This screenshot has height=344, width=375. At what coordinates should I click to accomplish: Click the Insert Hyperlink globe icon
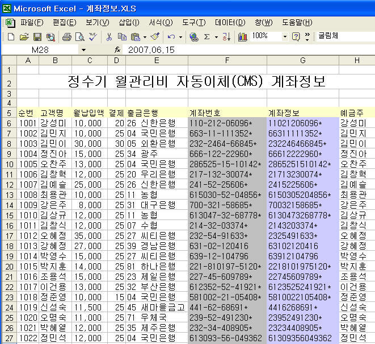(193, 37)
